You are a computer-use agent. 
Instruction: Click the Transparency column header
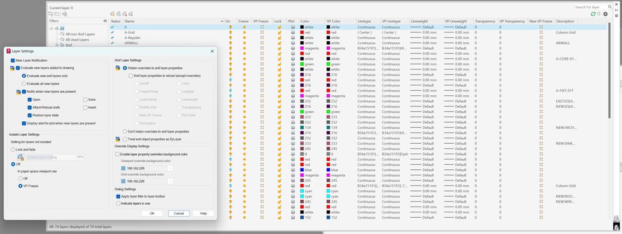tap(485, 21)
